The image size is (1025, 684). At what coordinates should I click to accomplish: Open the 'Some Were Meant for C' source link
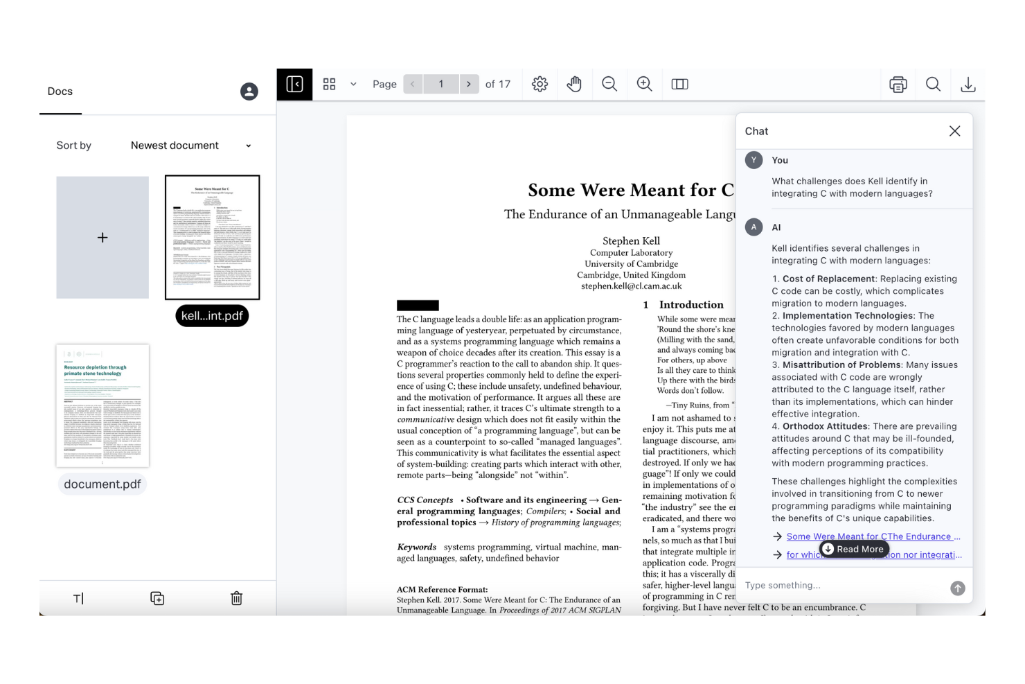[873, 536]
